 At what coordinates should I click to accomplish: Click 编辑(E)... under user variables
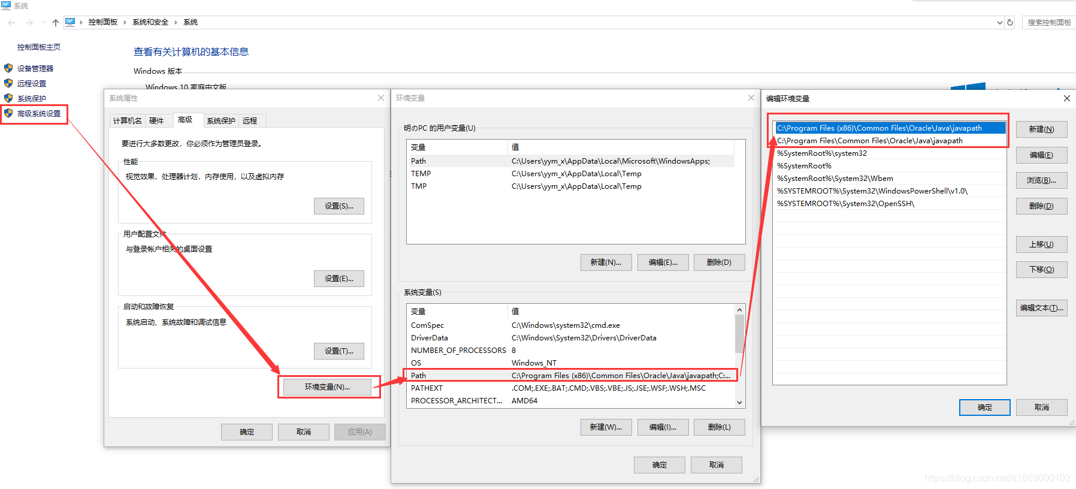coord(663,262)
